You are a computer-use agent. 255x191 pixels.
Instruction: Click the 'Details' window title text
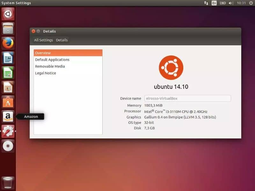(x=49, y=31)
